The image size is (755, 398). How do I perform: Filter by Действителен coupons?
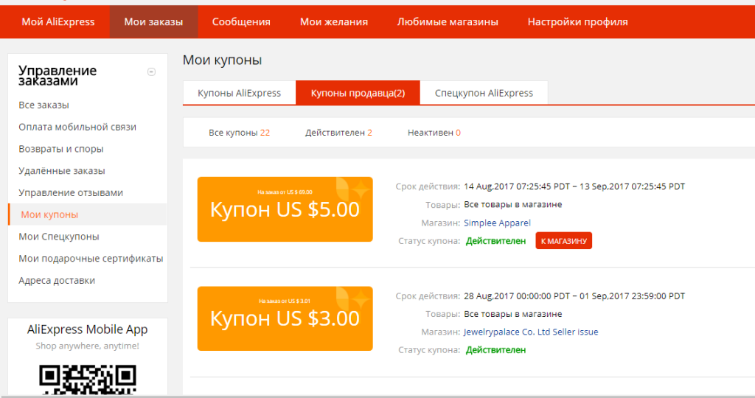pos(338,133)
